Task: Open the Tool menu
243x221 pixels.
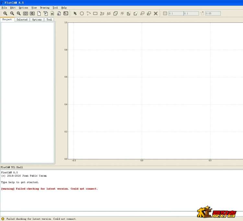Action: point(55,7)
